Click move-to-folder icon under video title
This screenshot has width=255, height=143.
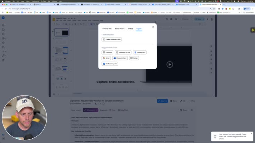point(103,104)
